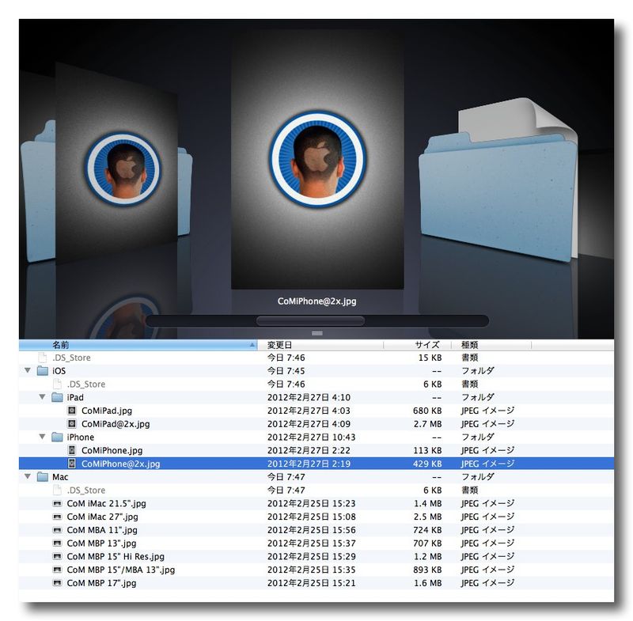Screen dimensions: 633x621
Task: Sort by the 名前 column header
Action: click(x=138, y=345)
